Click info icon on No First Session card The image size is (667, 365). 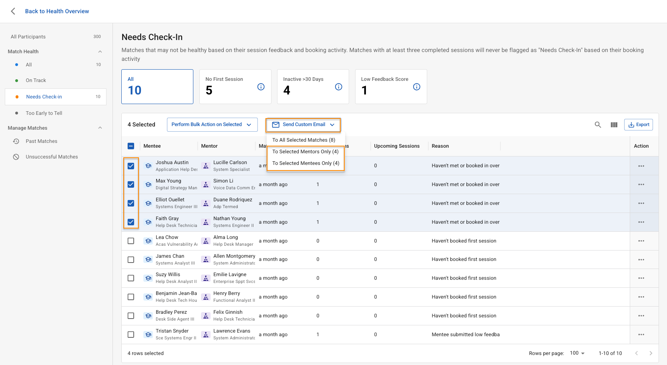coord(261,87)
